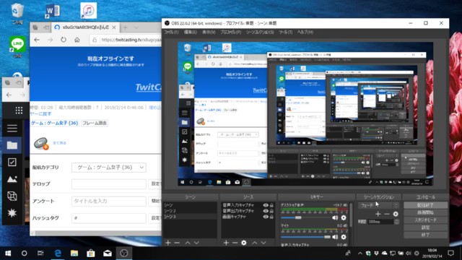Follow ゲーム:ゲーム女子 (36) link
Viewport: 462px width, 260px height.
point(55,123)
